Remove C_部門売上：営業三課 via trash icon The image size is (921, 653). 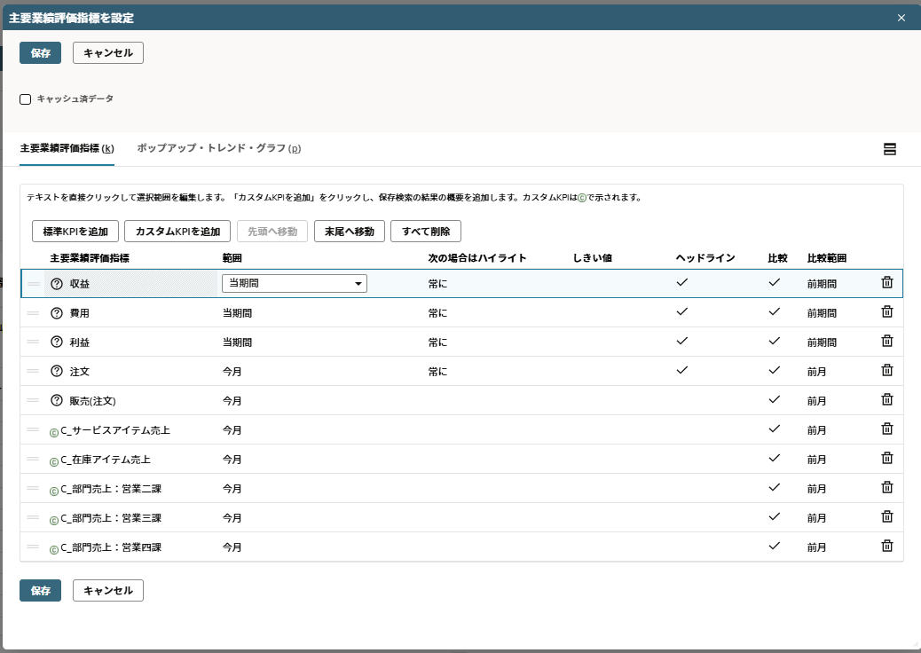coord(887,517)
